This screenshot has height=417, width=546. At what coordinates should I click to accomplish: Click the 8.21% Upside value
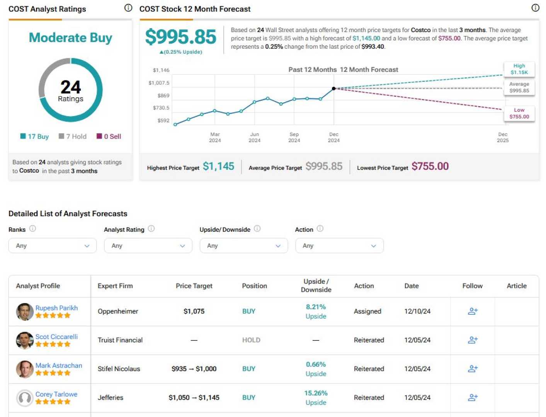[316, 312]
